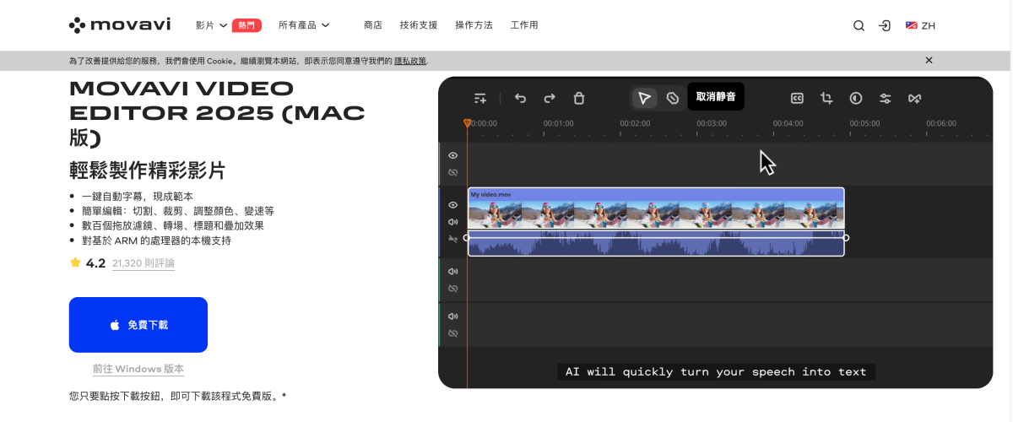Click the 00:02:00 mark on timeline ruler
The image size is (1013, 422).
pos(635,123)
